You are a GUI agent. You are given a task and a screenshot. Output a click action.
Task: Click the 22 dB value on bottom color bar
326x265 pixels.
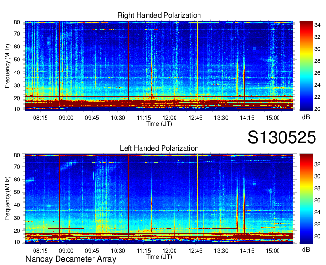[317, 224]
